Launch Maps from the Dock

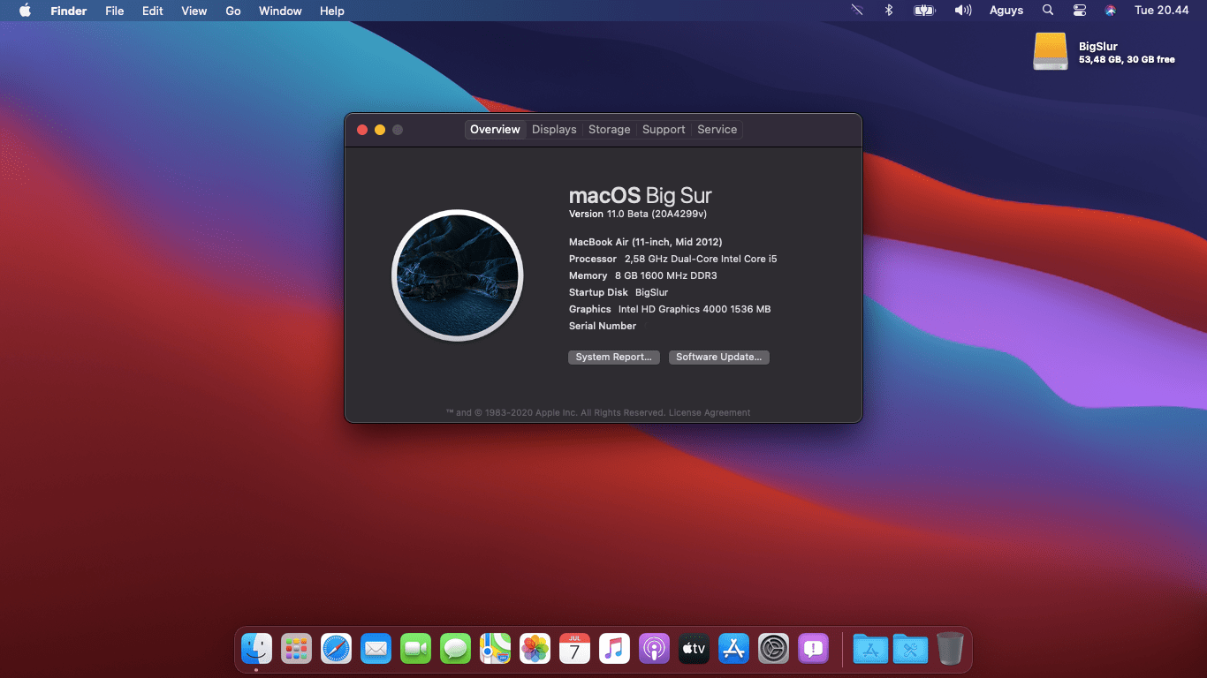pyautogui.click(x=495, y=649)
